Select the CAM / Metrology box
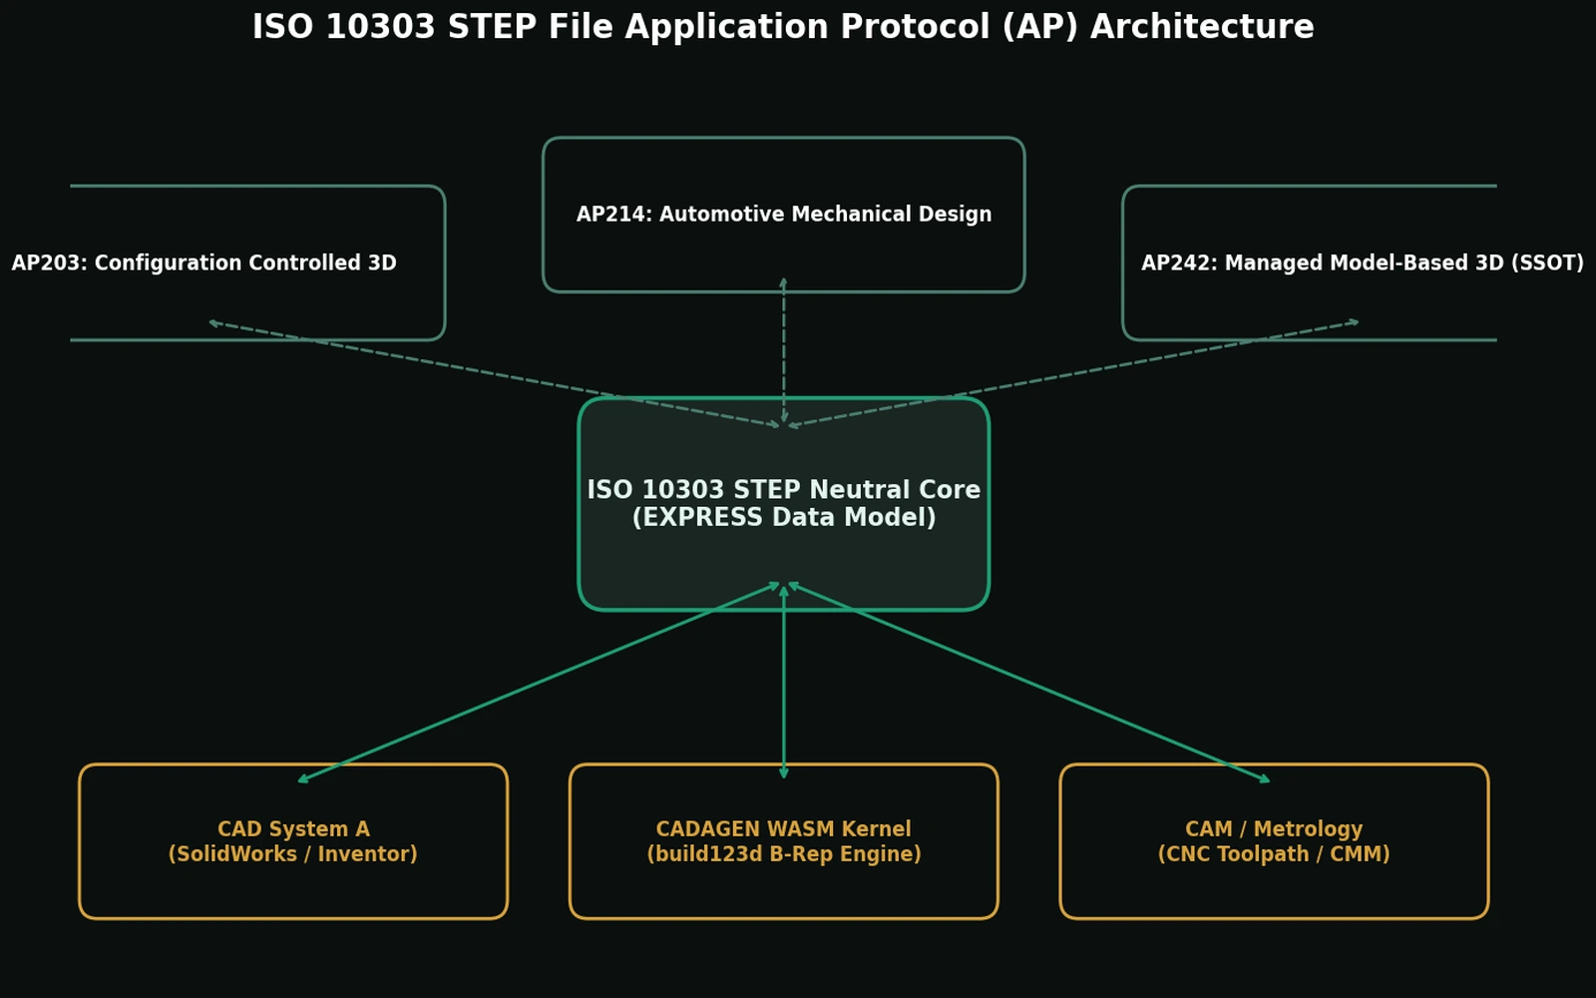Screen dimensions: 1596x998 click(x=1274, y=841)
